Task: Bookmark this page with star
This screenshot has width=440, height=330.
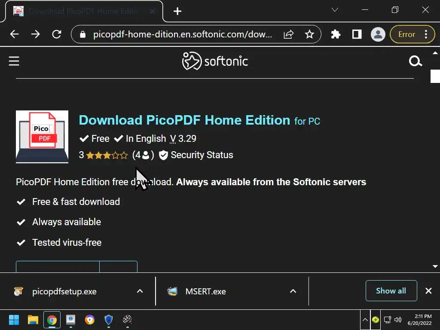Action: [x=309, y=34]
